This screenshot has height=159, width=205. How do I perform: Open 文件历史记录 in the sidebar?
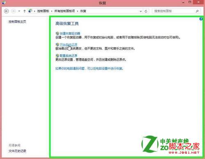point(17,151)
